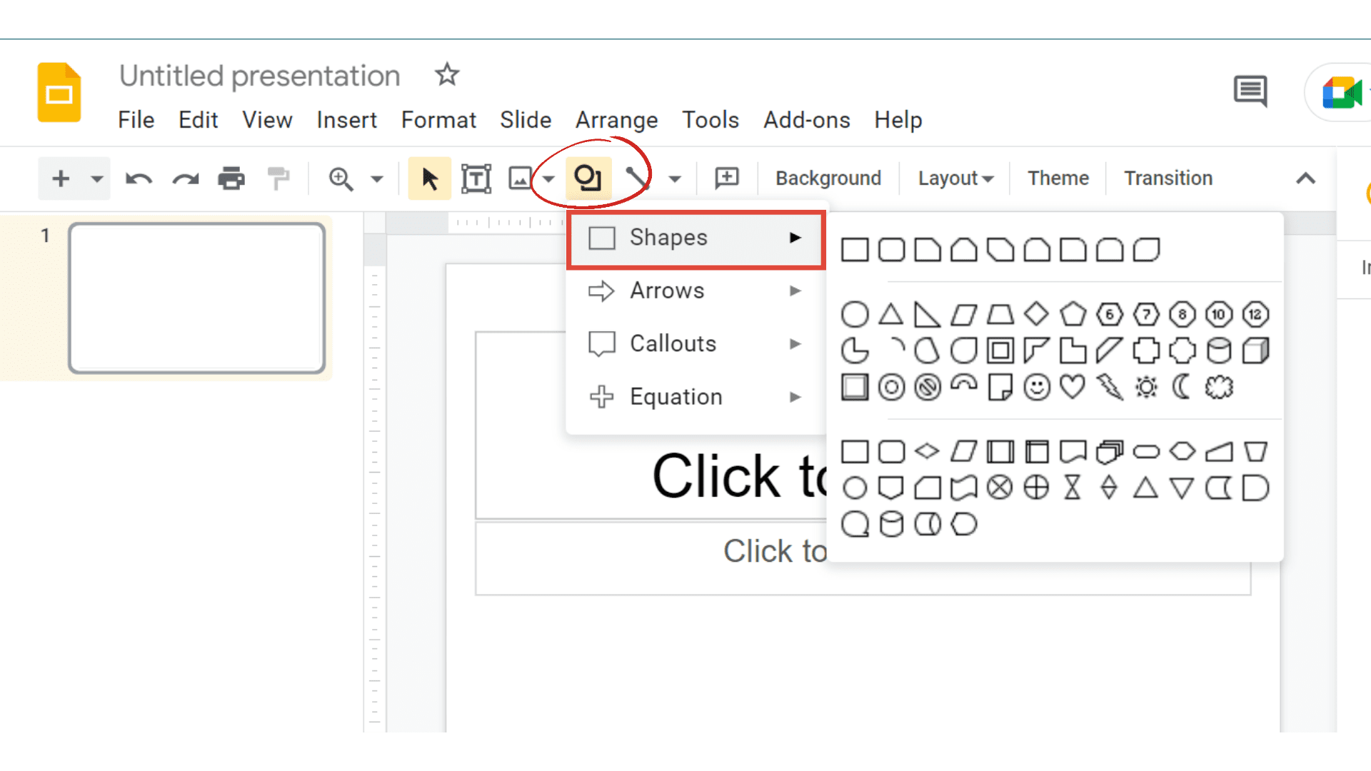1371x771 pixels.
Task: Click the Arrange menu in menubar
Action: click(x=618, y=119)
